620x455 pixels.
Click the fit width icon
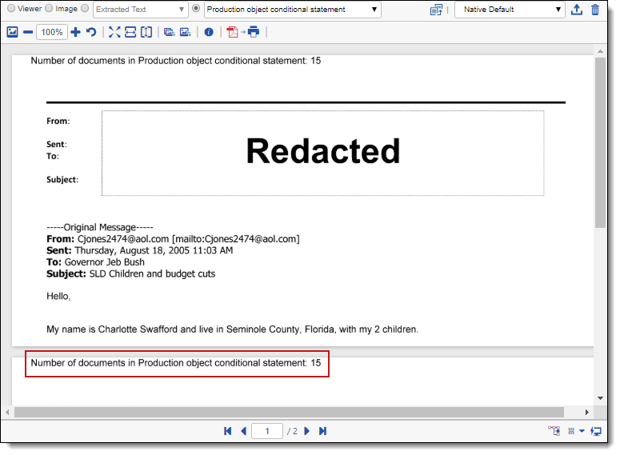point(130,32)
